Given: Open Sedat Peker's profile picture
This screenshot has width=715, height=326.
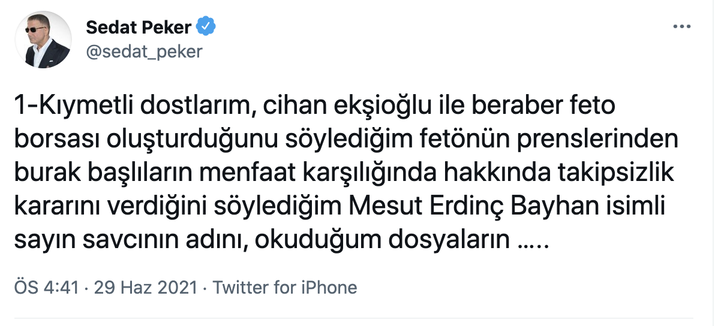Looking at the screenshot, I should [48, 40].
